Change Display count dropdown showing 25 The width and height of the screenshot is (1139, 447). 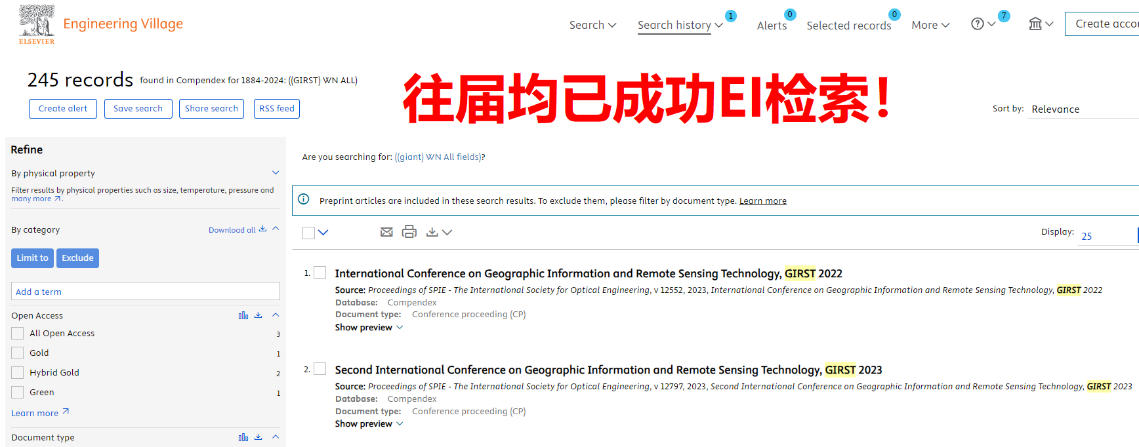click(1108, 236)
